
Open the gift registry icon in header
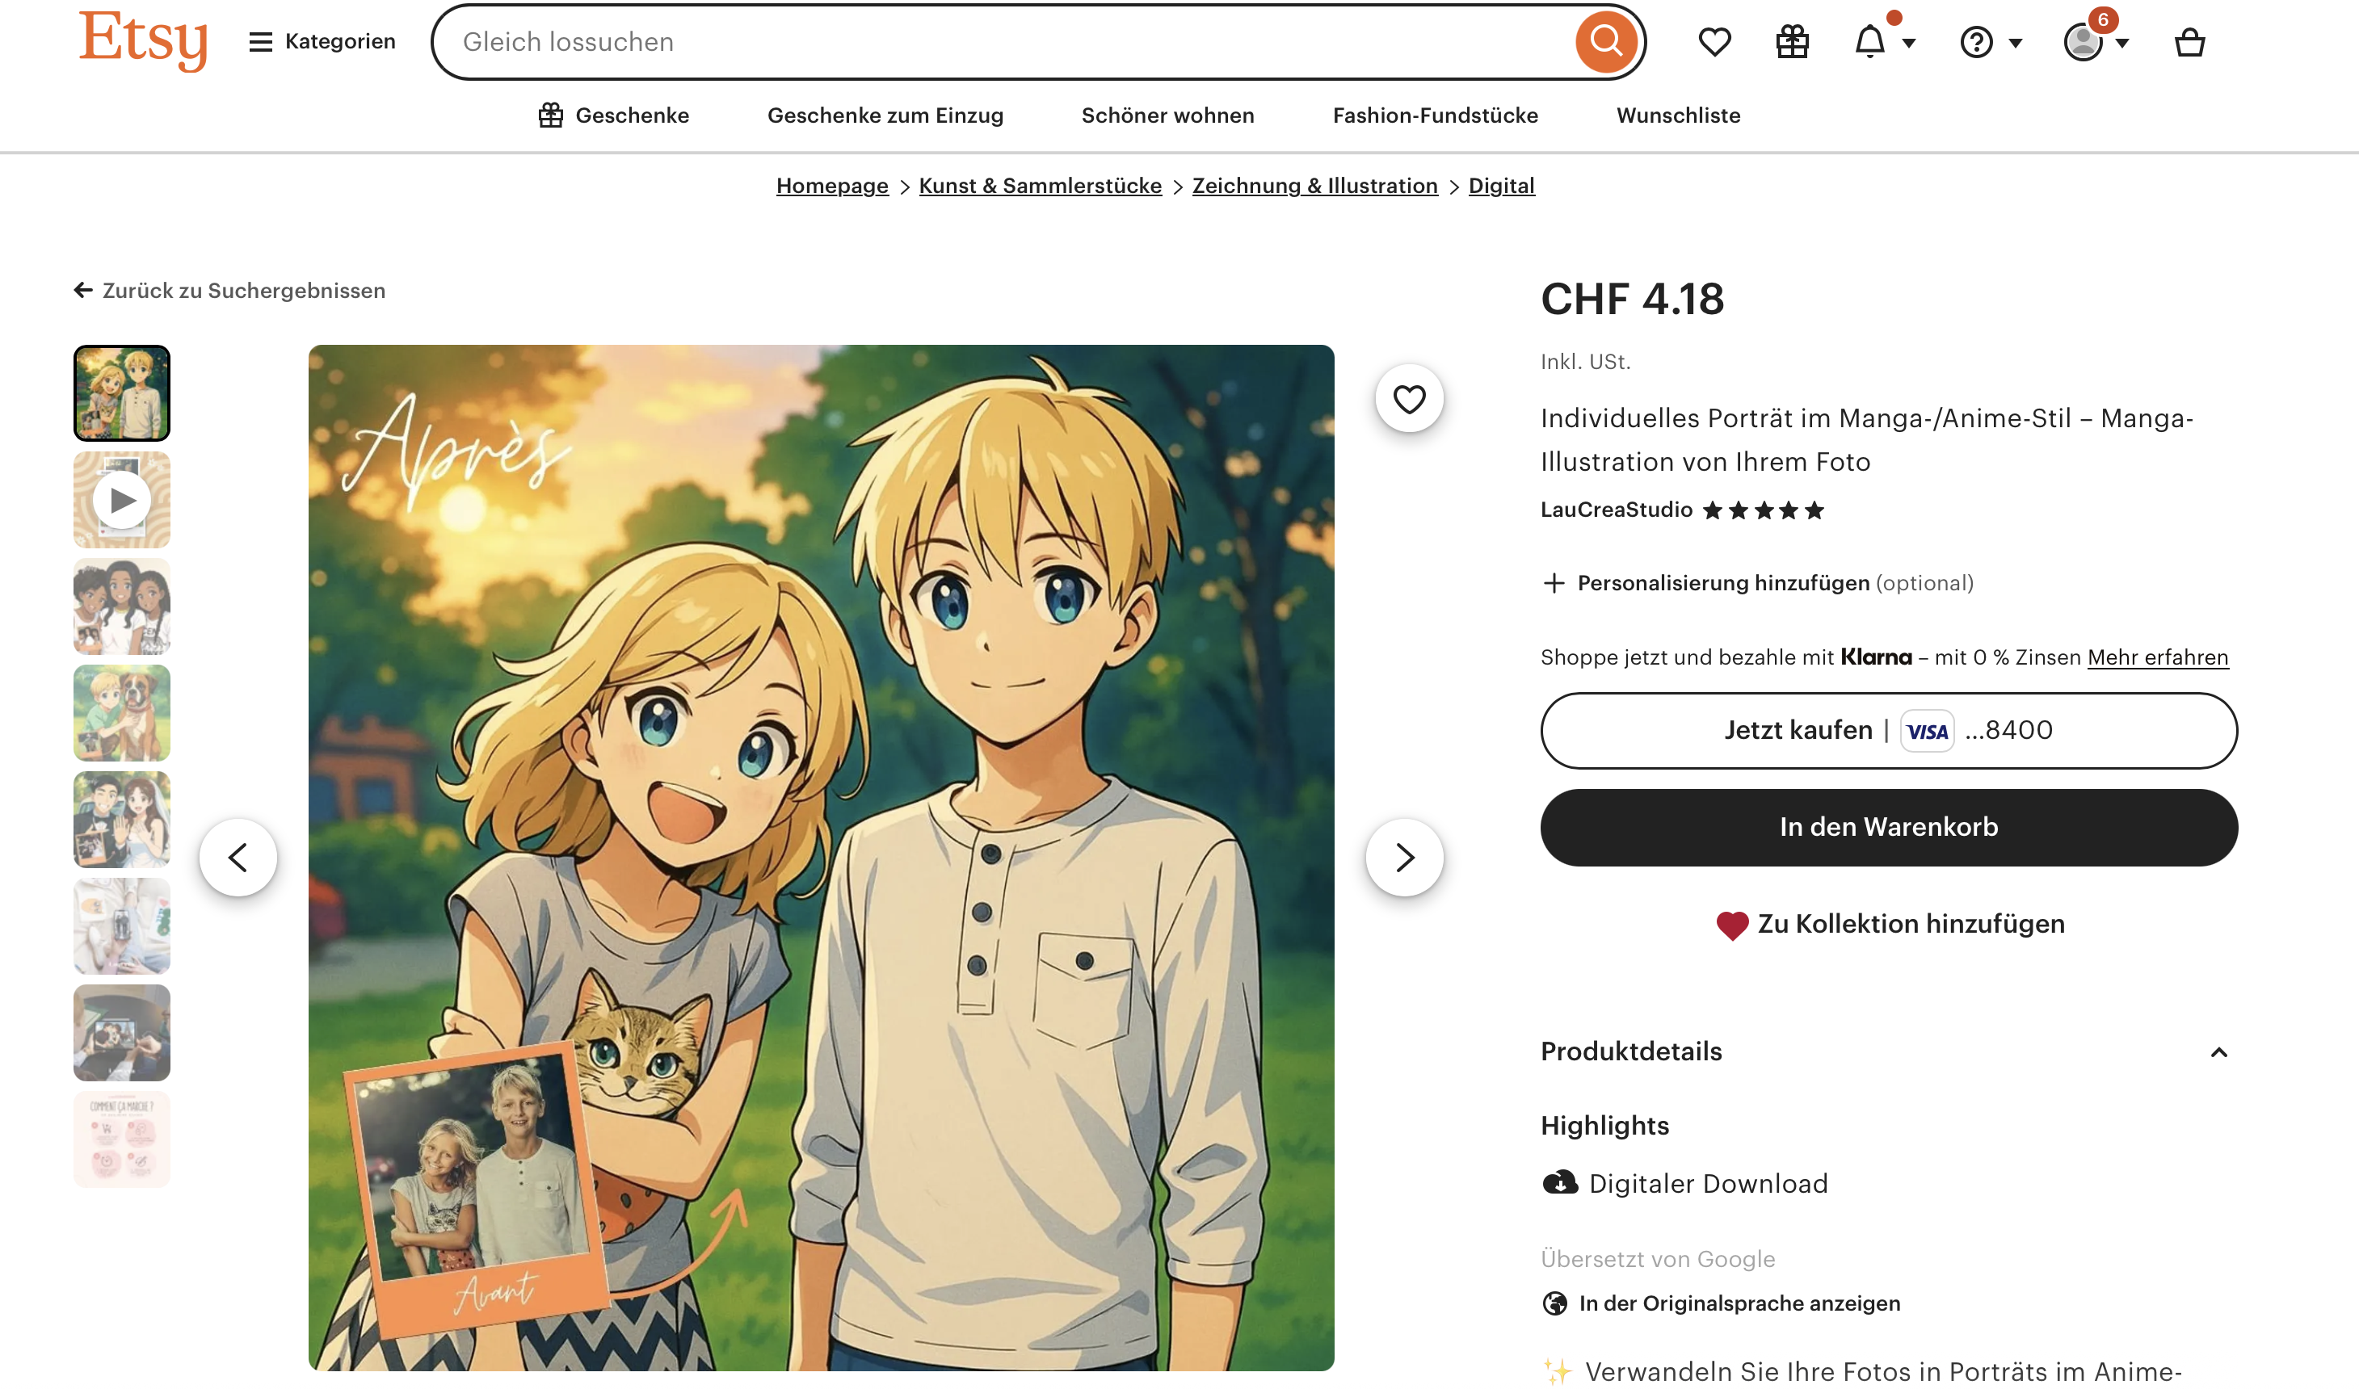click(1792, 42)
